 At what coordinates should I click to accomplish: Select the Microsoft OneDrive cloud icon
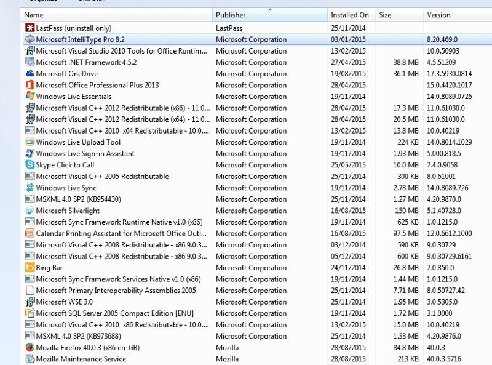[x=30, y=74]
